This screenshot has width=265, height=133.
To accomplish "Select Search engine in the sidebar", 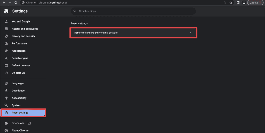I will pos(20,58).
